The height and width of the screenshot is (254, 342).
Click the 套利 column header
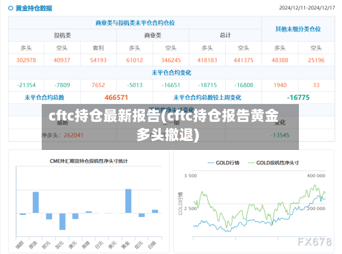(98, 48)
